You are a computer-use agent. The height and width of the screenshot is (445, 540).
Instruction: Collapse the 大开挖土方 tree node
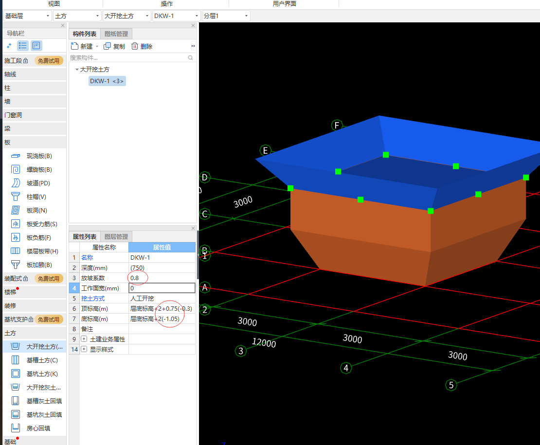[77, 69]
